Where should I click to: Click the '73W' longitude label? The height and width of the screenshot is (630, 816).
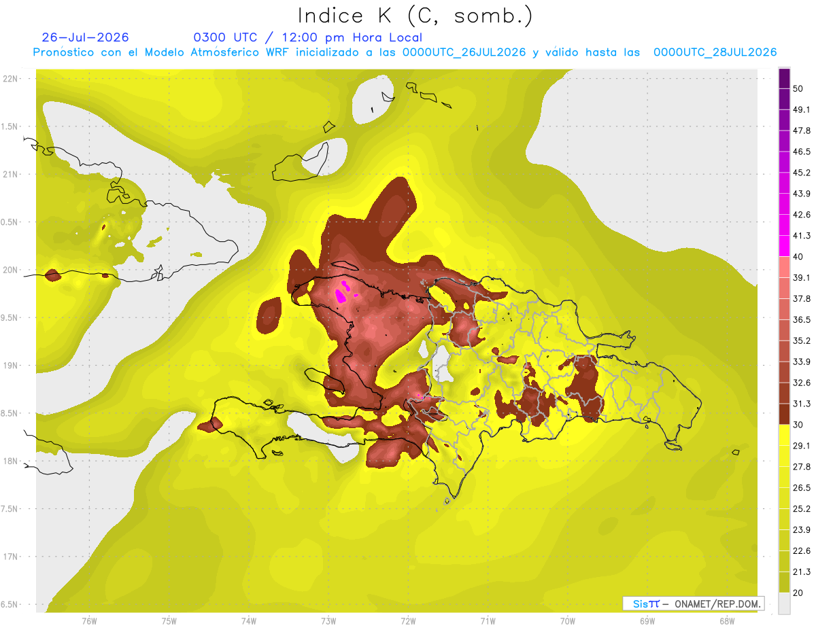(x=328, y=620)
